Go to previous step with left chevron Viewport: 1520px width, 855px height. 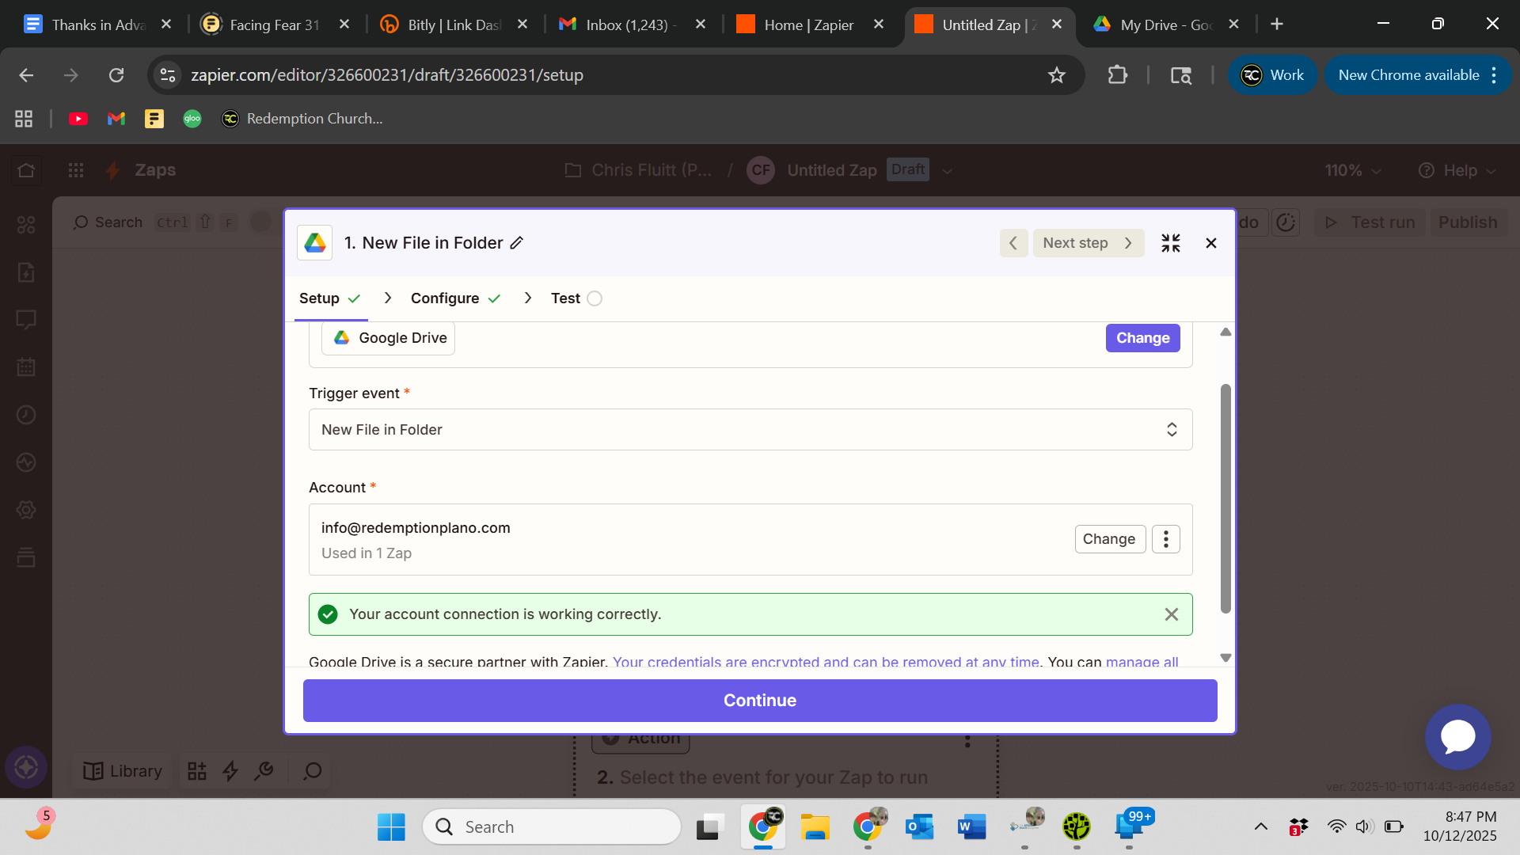1013,243
